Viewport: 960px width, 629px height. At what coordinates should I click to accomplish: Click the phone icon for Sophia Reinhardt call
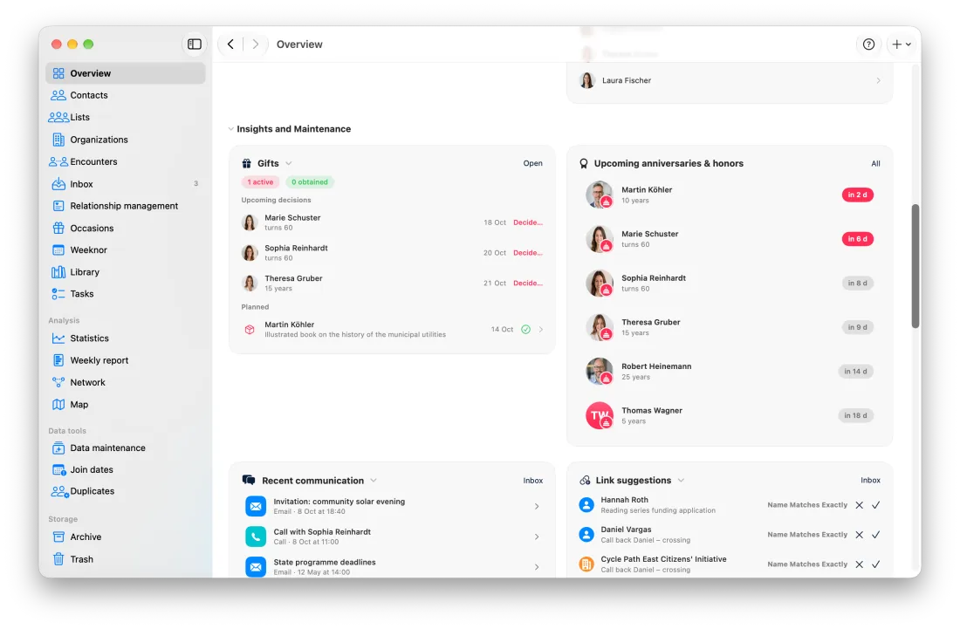pyautogui.click(x=256, y=537)
